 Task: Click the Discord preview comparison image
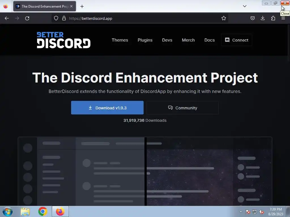pyautogui.click(x=145, y=171)
